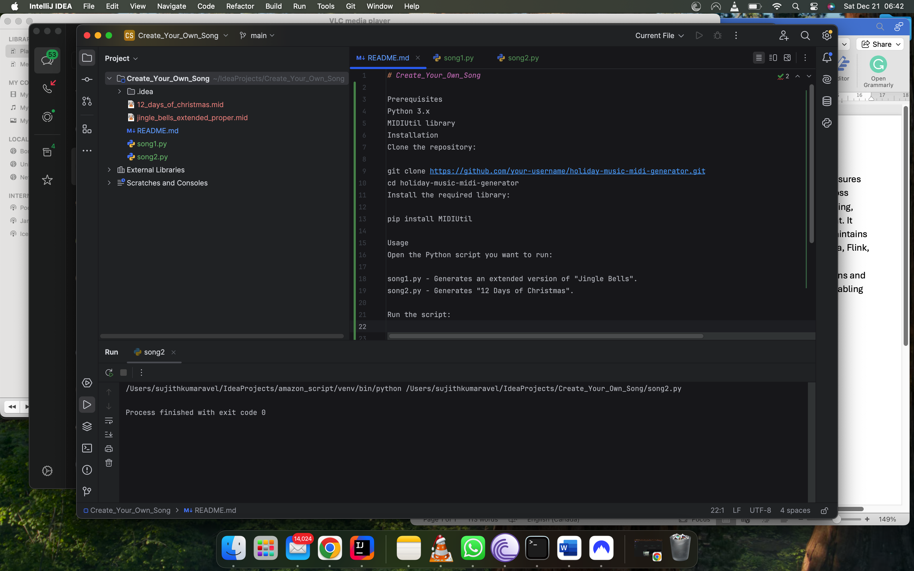Open the Terminal tool window
The height and width of the screenshot is (571, 914).
coord(87,448)
